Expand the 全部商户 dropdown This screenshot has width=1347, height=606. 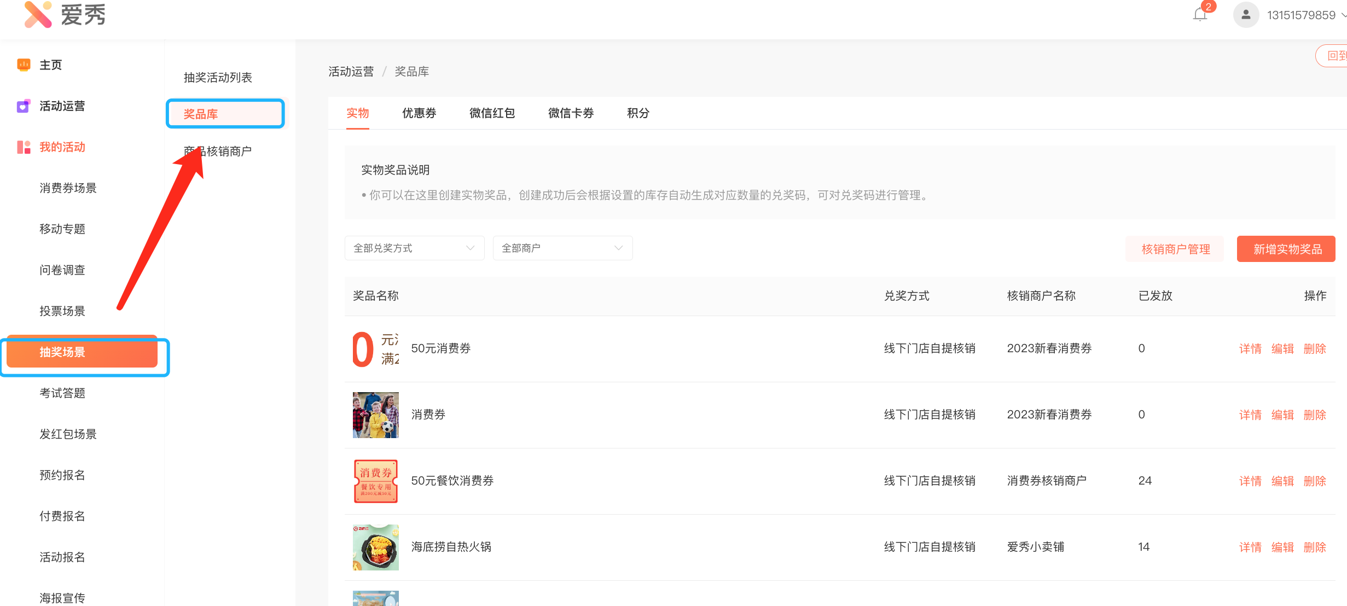[x=562, y=248]
